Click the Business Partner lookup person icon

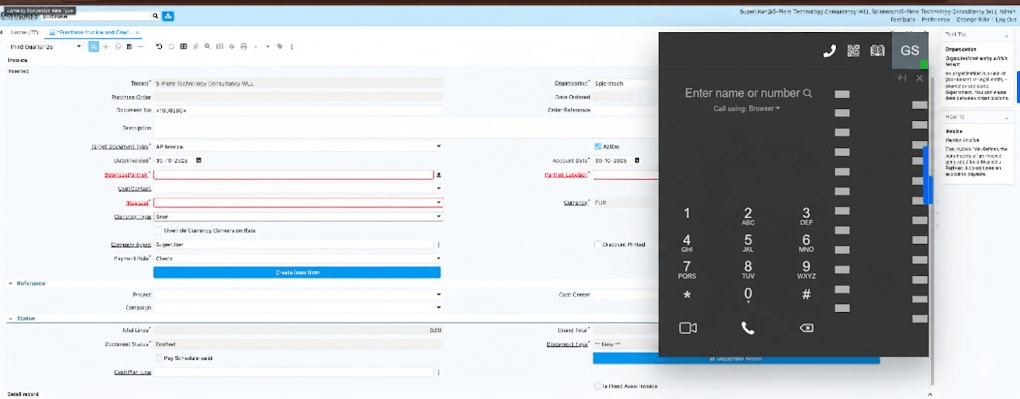click(x=439, y=175)
